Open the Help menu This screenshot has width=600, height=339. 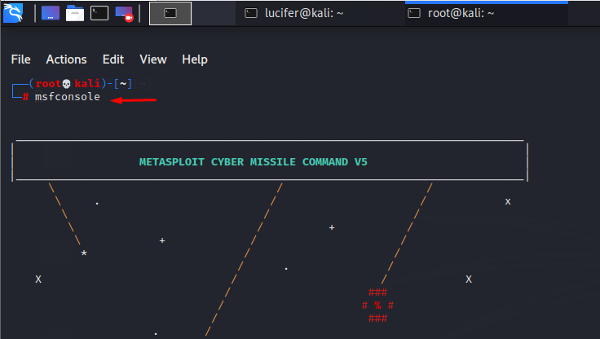pos(195,59)
